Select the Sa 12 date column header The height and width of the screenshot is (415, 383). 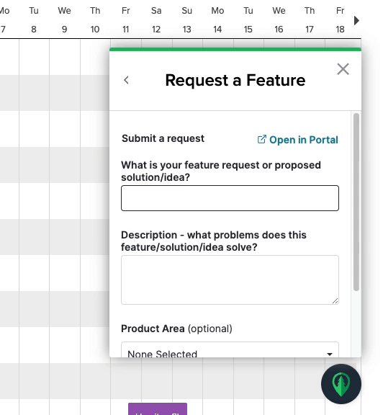[156, 20]
